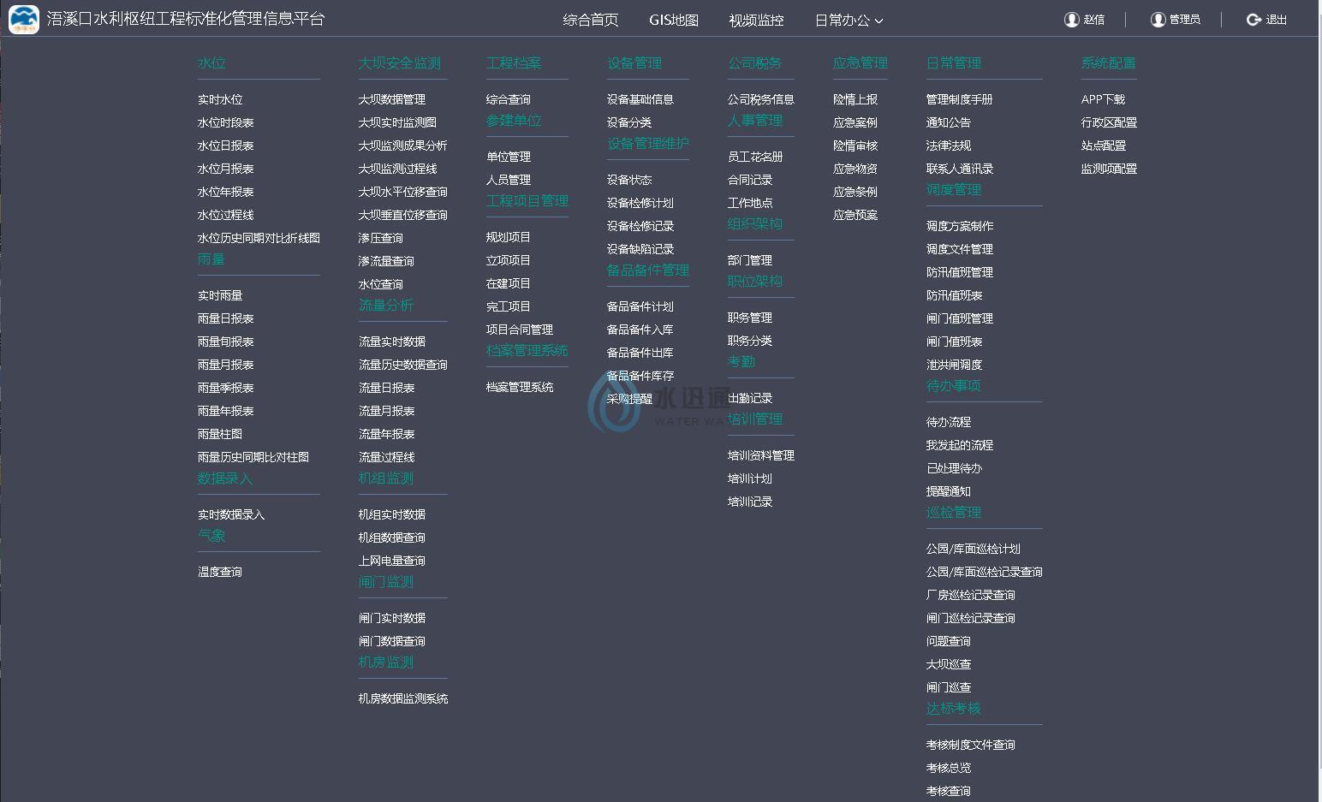Click the 管理员 role avatar icon
The image size is (1322, 802).
(1158, 20)
